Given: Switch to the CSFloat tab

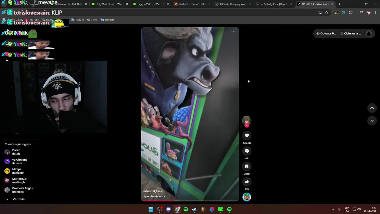Looking at the screenshot, I should (233, 4).
